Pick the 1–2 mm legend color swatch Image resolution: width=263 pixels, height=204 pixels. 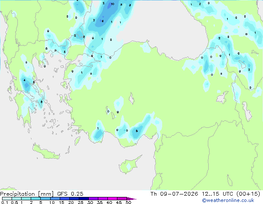pyautogui.click(x=26, y=199)
